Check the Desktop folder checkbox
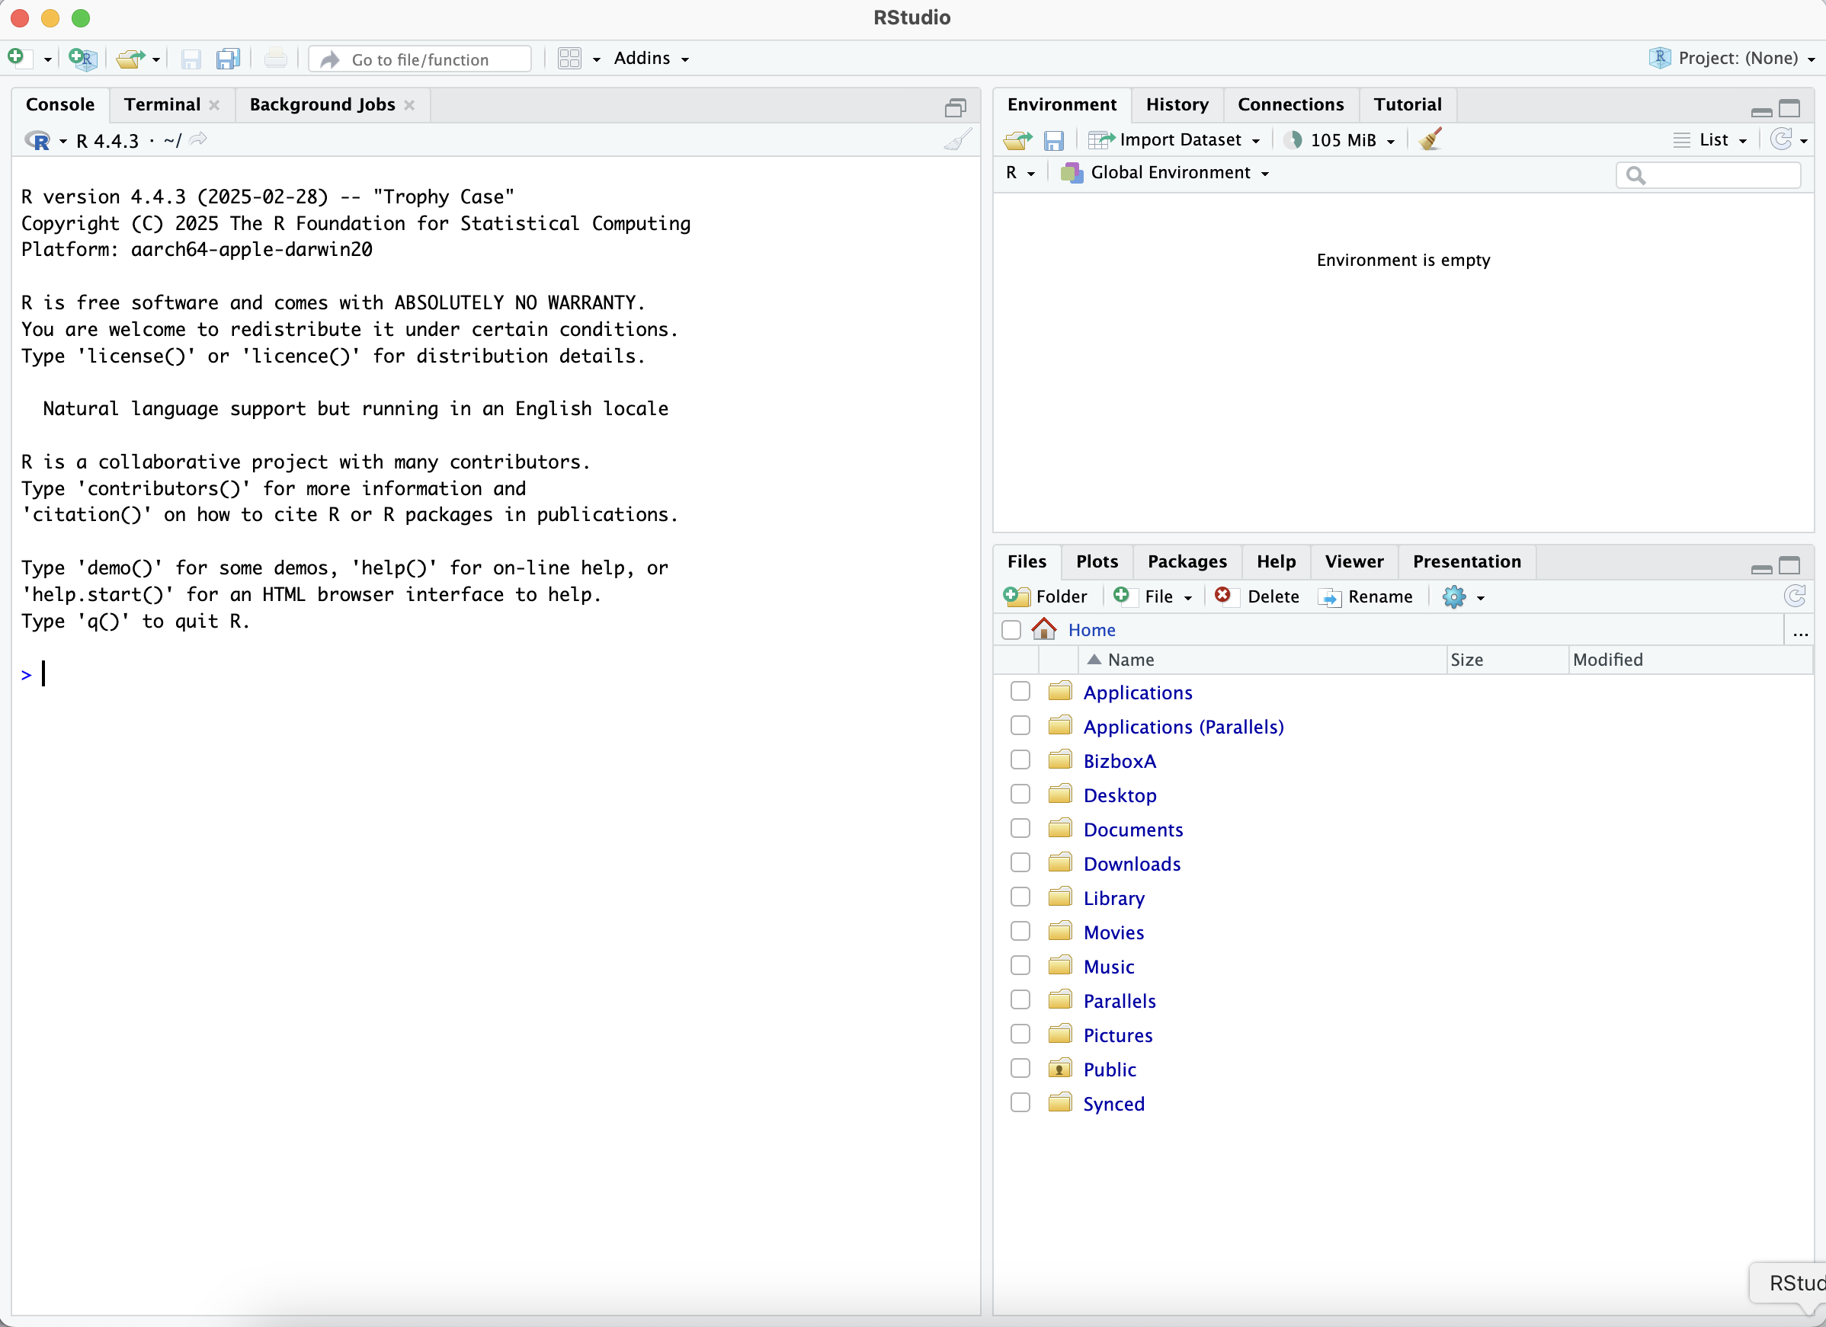The height and width of the screenshot is (1327, 1826). point(1020,795)
